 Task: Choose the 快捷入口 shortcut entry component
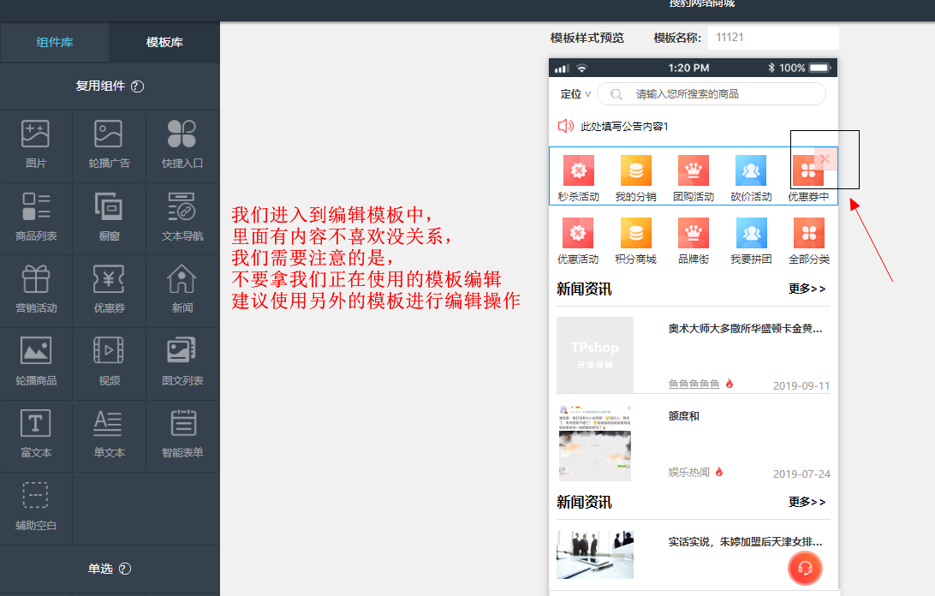182,145
